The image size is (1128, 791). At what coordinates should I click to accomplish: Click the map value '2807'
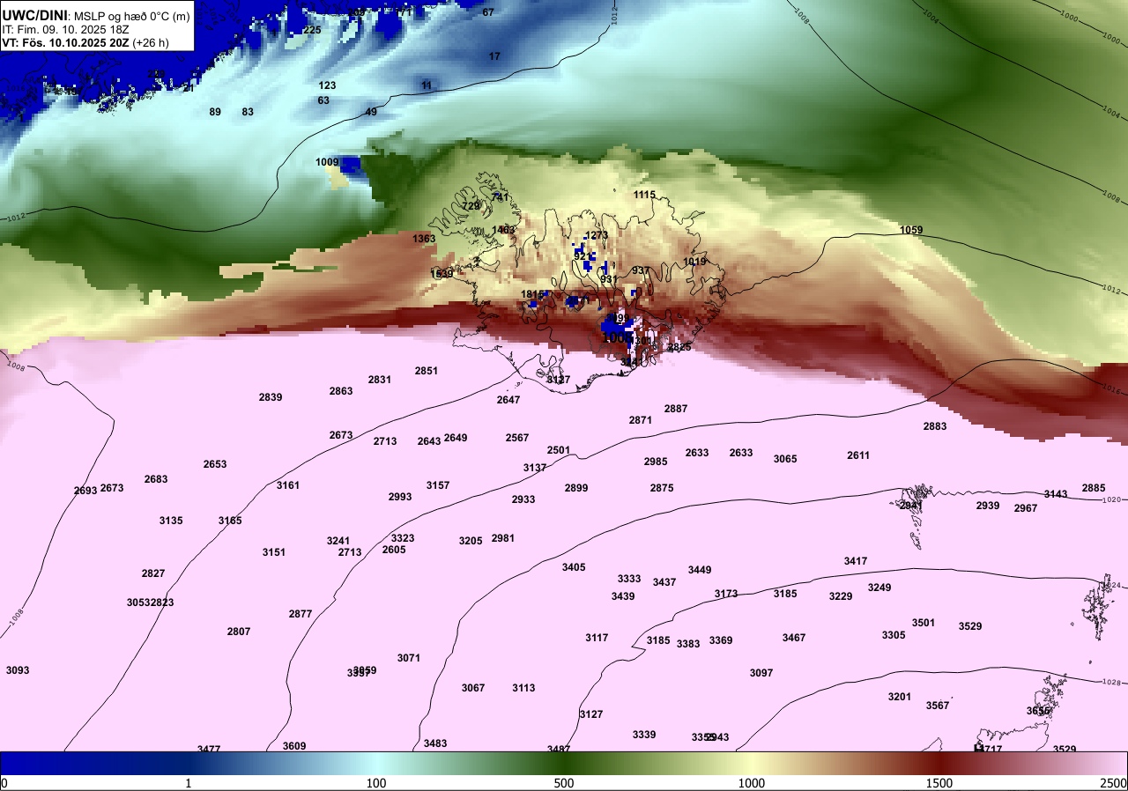[x=239, y=632]
